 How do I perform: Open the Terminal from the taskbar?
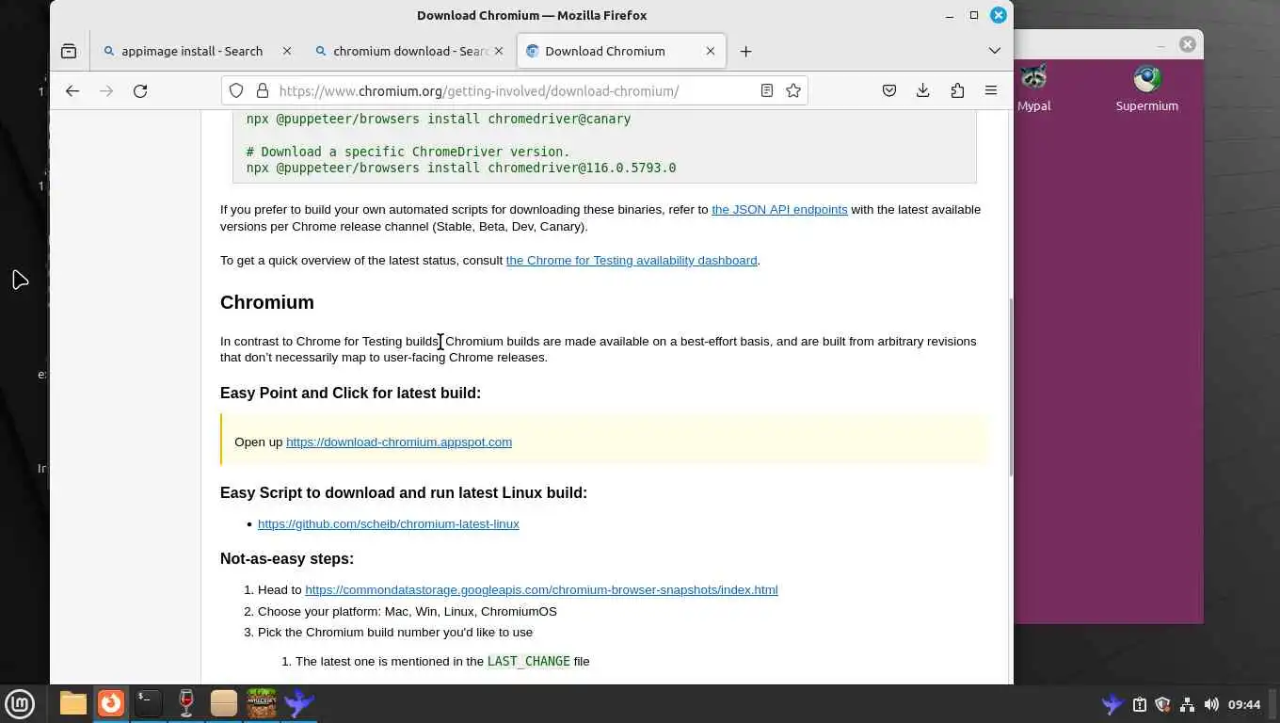[x=149, y=703]
